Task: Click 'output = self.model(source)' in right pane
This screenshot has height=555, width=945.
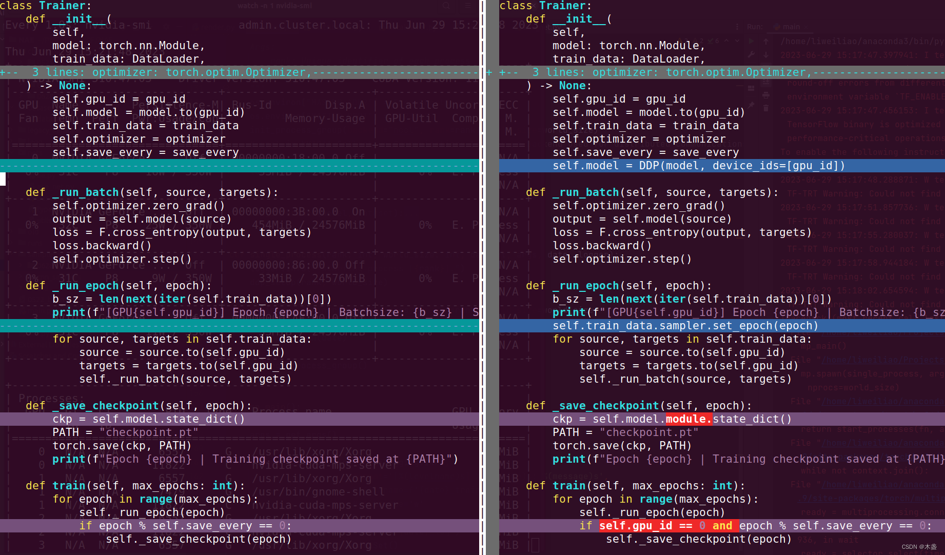Action: click(642, 219)
